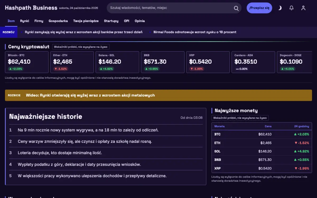Click the search magnifier icon
The height and width of the screenshot is (198, 317).
coord(236,8)
